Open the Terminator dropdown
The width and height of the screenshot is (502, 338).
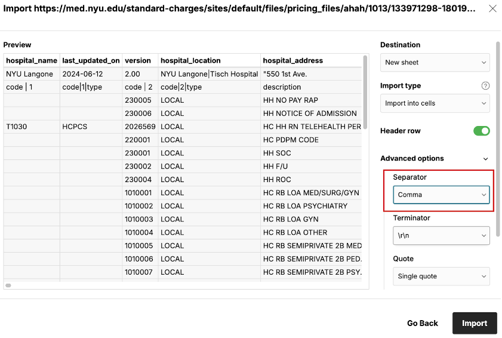pos(441,236)
